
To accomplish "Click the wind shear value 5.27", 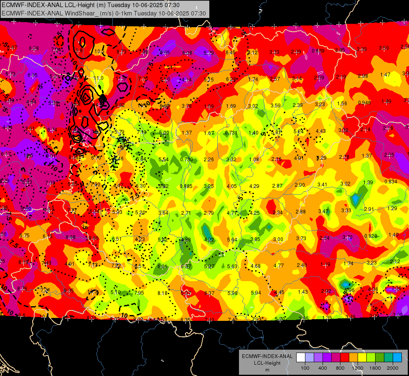I will [x=209, y=266].
